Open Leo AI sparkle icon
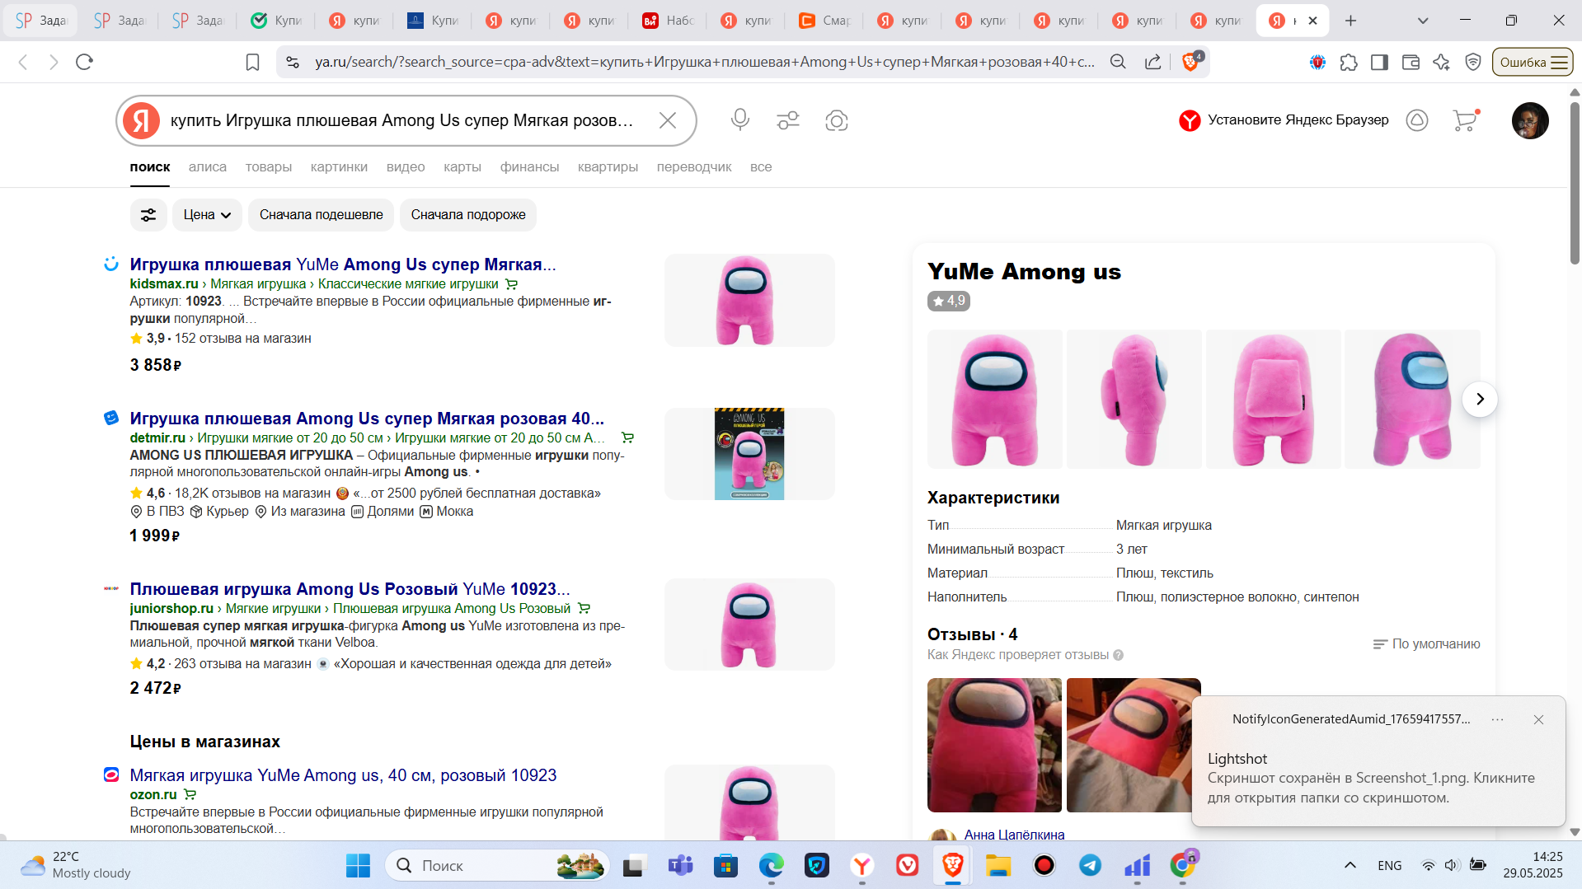 (1441, 62)
